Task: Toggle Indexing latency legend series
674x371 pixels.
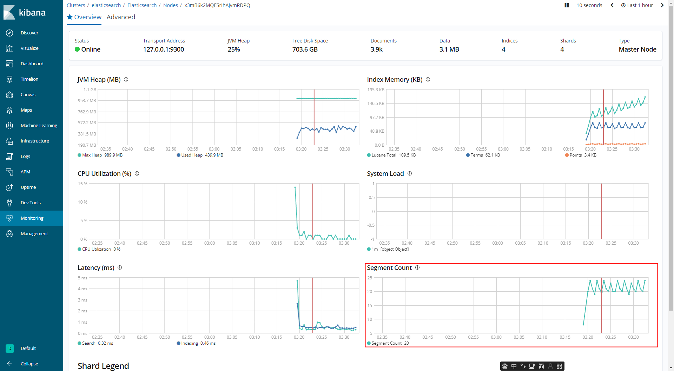Action: click(x=196, y=343)
